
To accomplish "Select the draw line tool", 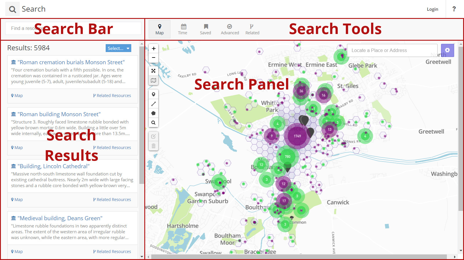I will click(x=154, y=104).
